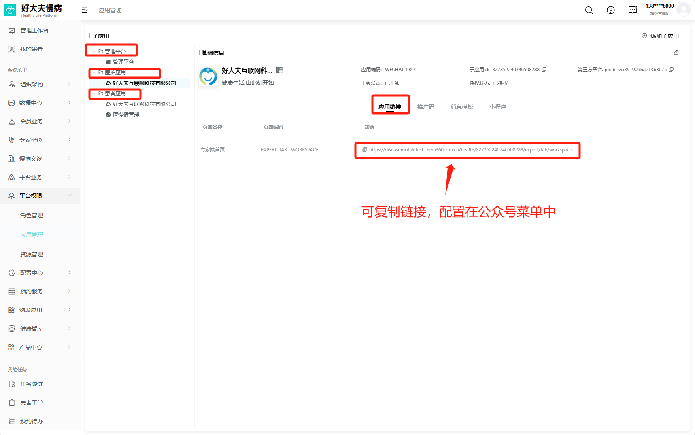Image resolution: width=695 pixels, height=435 pixels.
Task: Click the edit pencil icon in 基础信息
Action: (x=676, y=52)
